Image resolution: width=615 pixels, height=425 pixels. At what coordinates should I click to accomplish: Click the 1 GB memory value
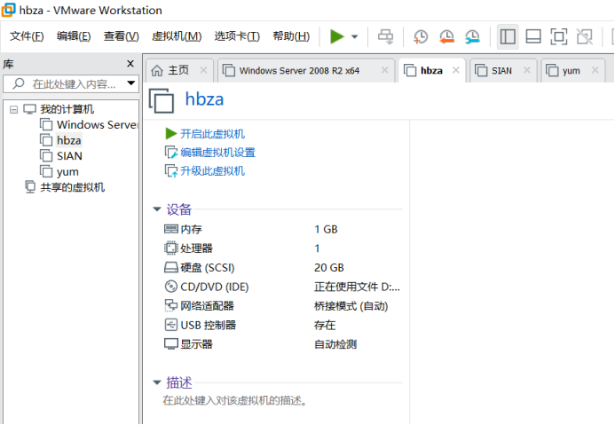pyautogui.click(x=326, y=229)
